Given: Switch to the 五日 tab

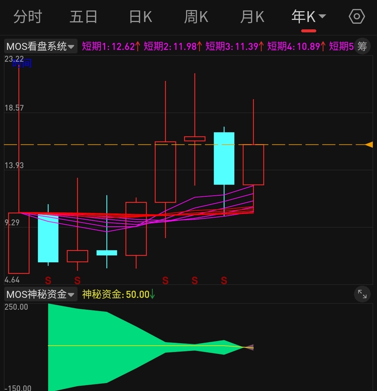Looking at the screenshot, I should (x=83, y=17).
